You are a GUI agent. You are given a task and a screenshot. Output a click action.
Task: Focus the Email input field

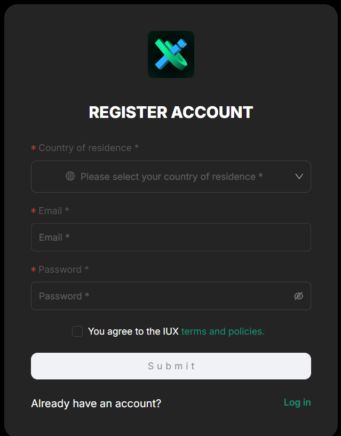coord(171,237)
